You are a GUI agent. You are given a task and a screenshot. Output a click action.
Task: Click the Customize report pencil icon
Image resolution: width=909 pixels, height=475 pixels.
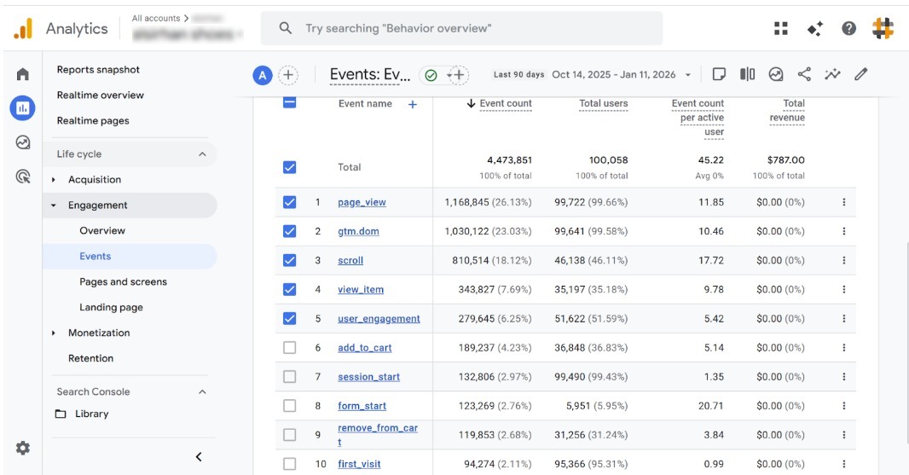(x=860, y=74)
